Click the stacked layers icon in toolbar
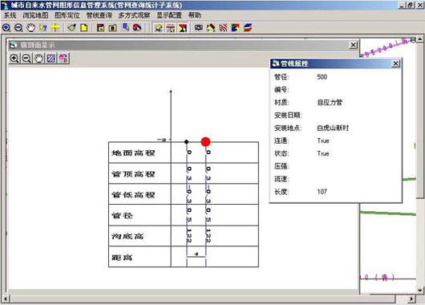The height and width of the screenshot is (305, 425). (x=248, y=27)
